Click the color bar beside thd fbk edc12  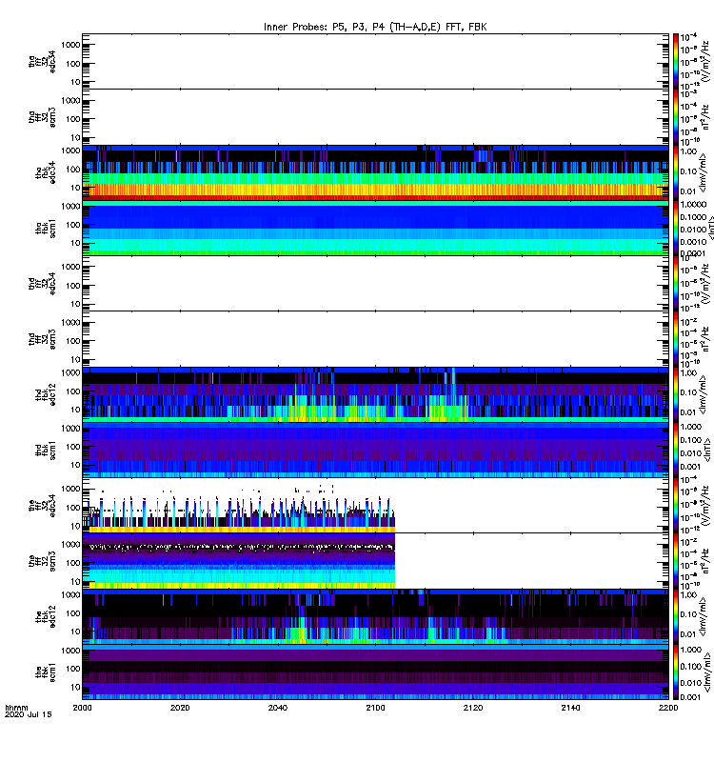coord(676,394)
